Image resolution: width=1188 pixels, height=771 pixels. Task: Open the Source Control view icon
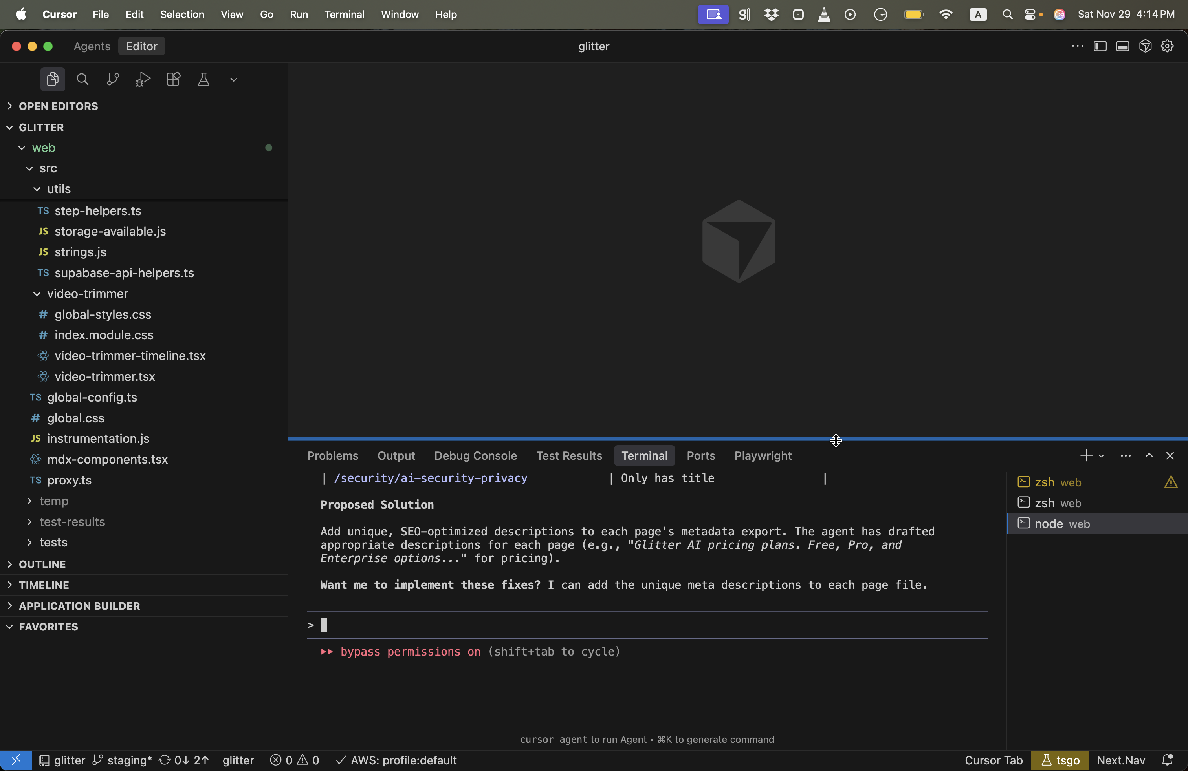pos(113,79)
